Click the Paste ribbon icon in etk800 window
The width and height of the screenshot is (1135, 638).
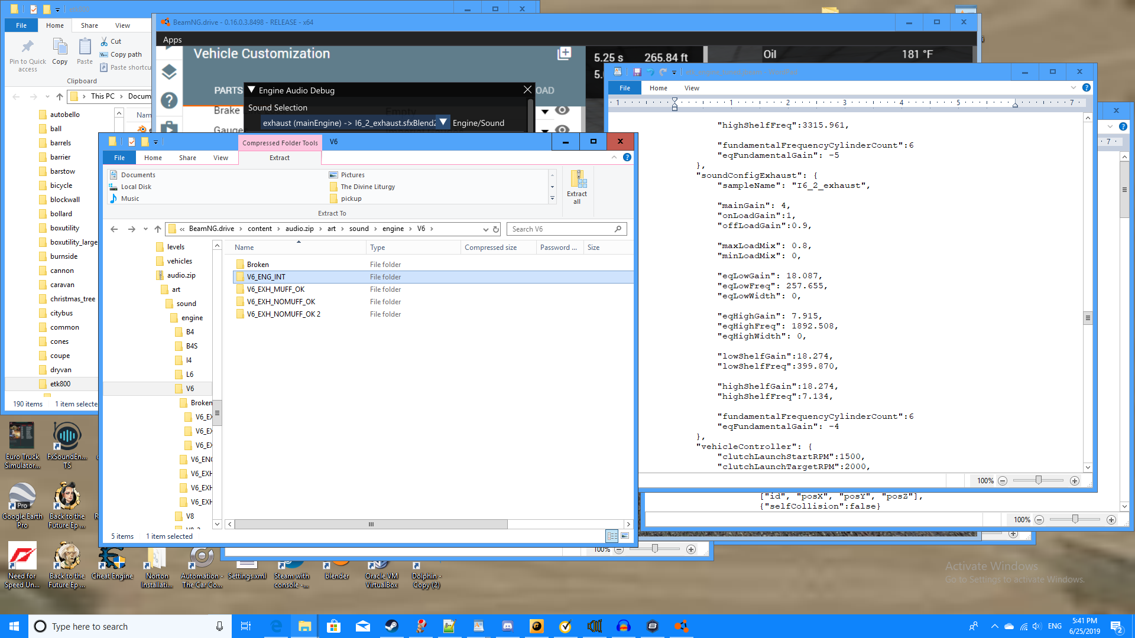point(85,51)
